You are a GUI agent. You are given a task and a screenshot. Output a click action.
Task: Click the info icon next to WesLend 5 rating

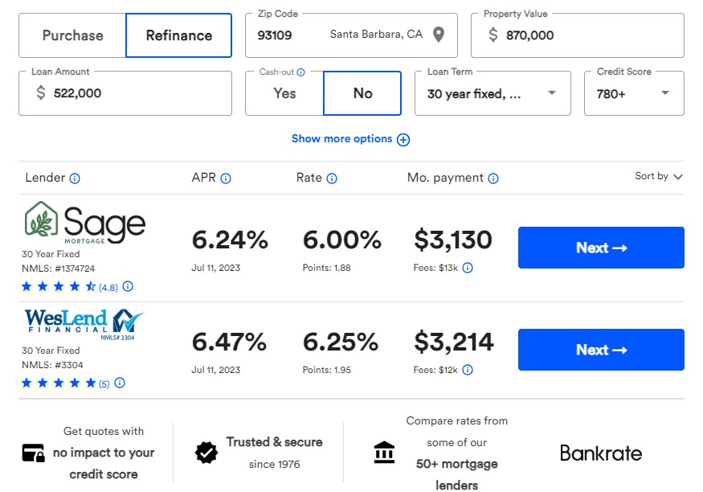120,383
